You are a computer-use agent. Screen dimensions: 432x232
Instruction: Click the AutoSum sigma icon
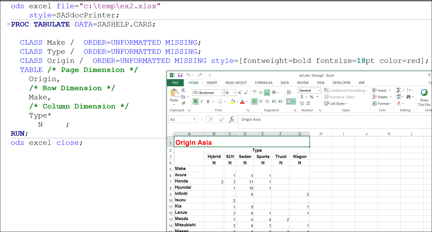click(x=399, y=90)
